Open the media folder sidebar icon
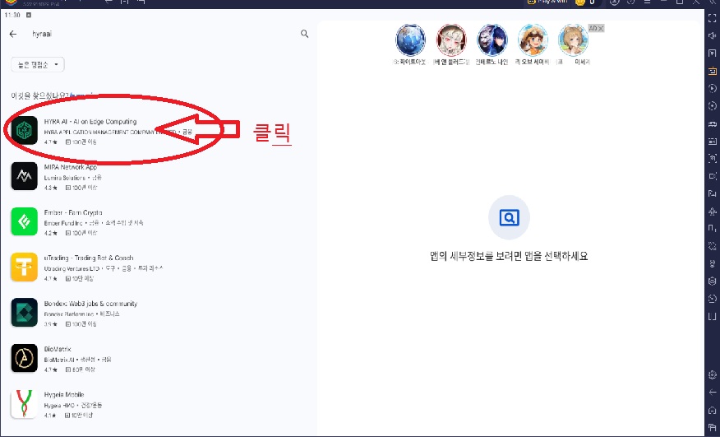 click(713, 193)
